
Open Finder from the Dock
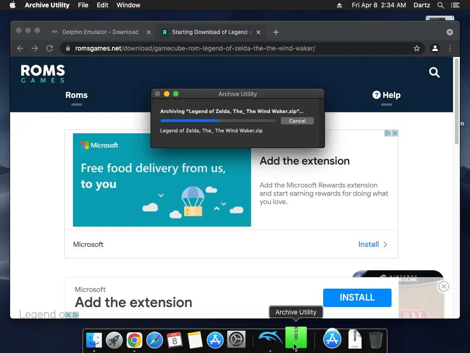coord(94,340)
